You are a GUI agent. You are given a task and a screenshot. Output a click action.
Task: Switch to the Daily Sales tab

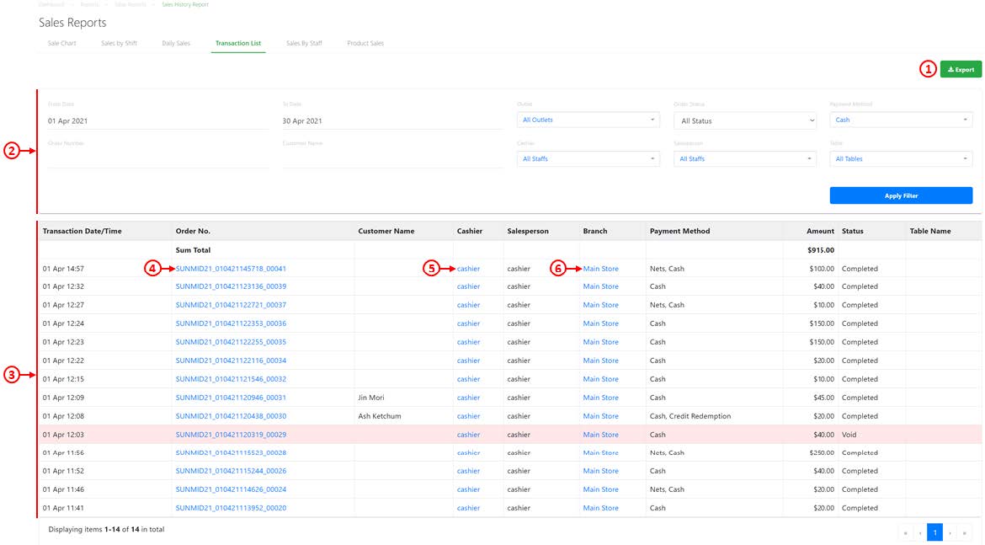pyautogui.click(x=176, y=43)
